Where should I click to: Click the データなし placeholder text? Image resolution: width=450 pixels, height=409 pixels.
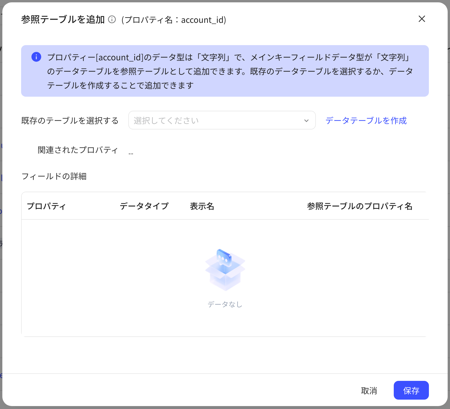pyautogui.click(x=225, y=304)
